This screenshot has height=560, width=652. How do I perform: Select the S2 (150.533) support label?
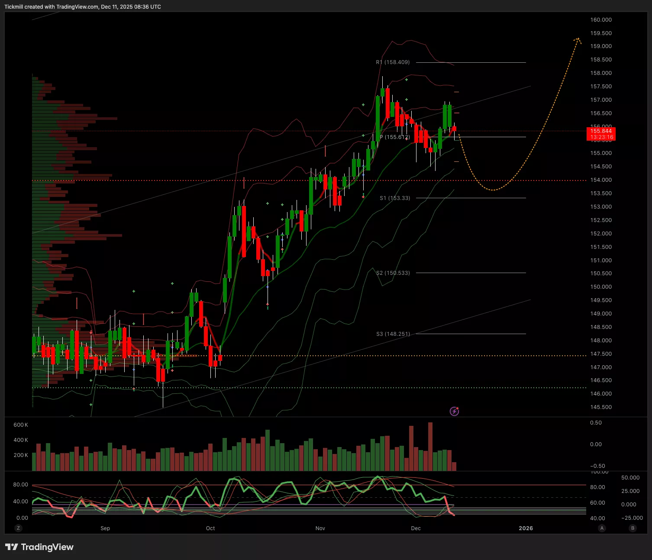[393, 273]
